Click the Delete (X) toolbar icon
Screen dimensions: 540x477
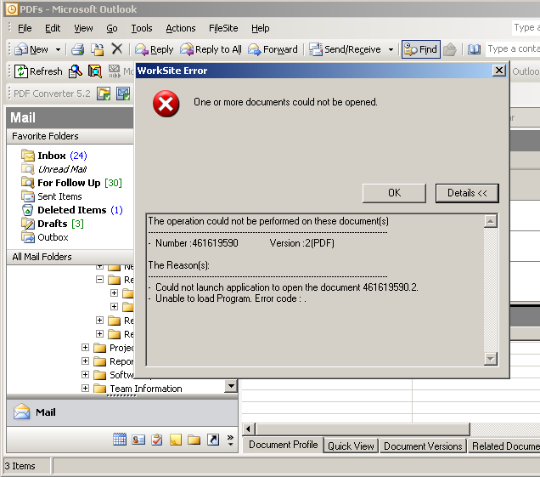coord(117,49)
